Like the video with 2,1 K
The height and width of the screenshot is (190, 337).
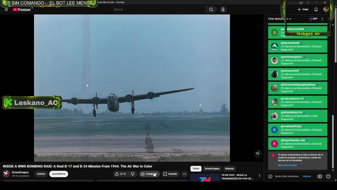120,174
